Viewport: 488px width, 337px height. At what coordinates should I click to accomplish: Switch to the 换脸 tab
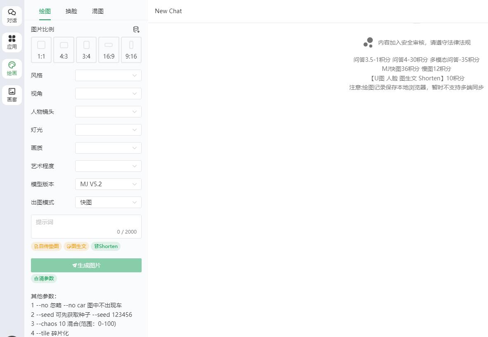[x=71, y=11]
